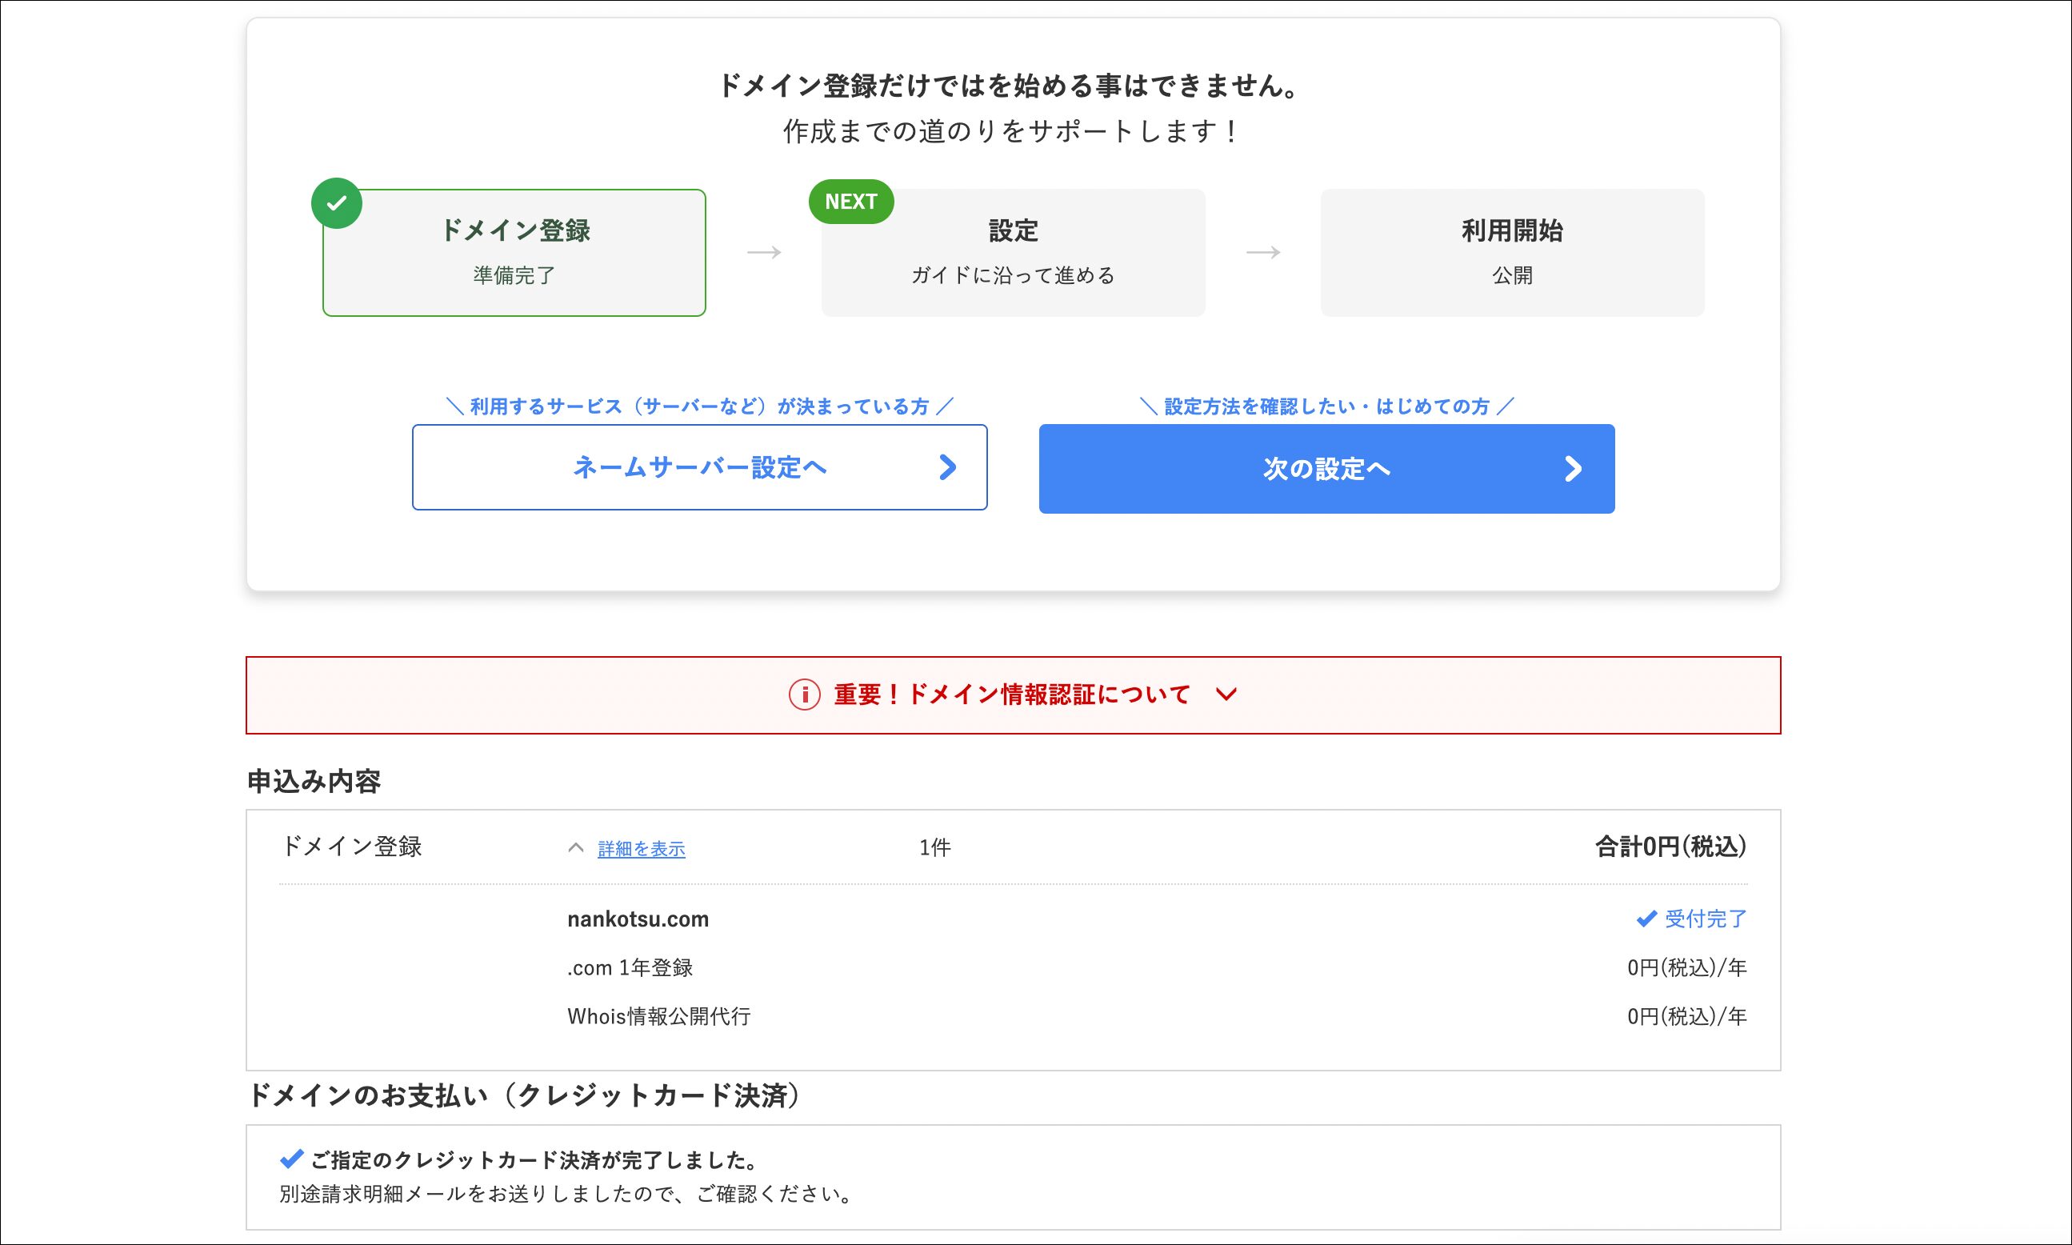Click the blue chevron on ネームサーバー設定へ button

coord(947,467)
